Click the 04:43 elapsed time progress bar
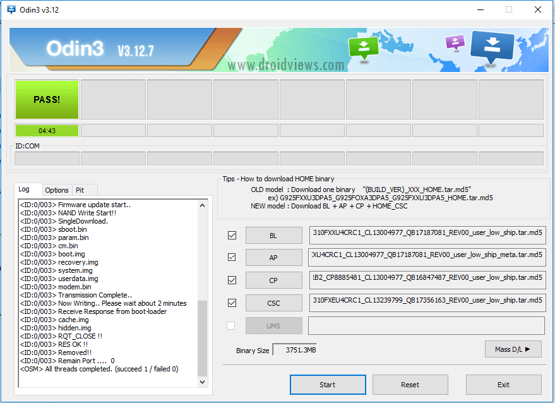This screenshot has width=555, height=403. 47,131
